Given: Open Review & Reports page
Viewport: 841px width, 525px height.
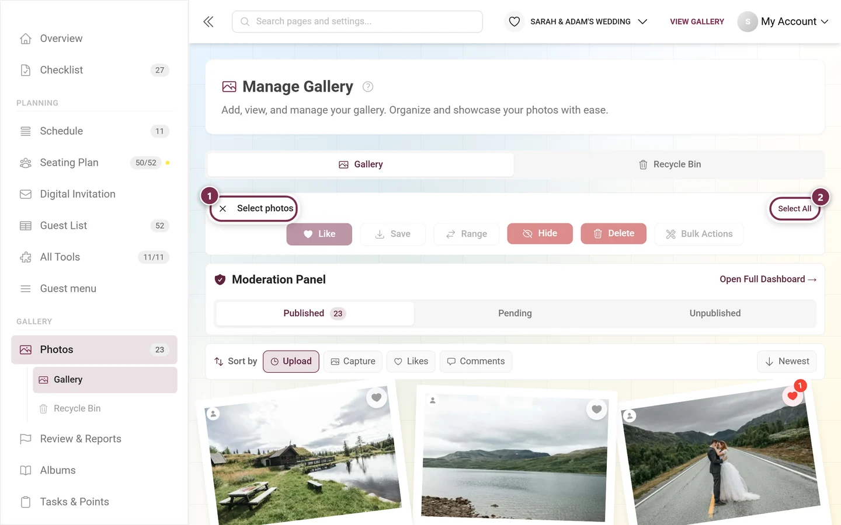Looking at the screenshot, I should click(x=94, y=439).
